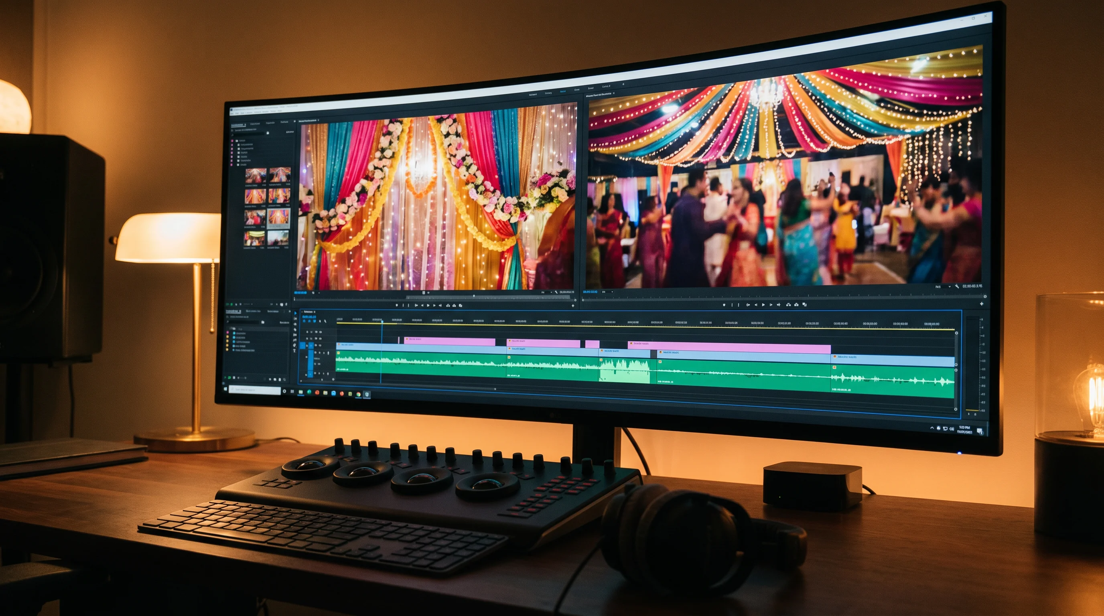Show hidden system tray icons chevron
1104x616 pixels.
(932, 428)
